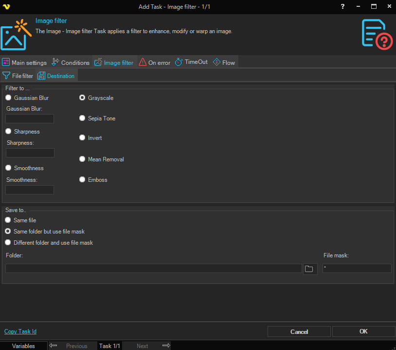
Task: Choose the Emboss filter option
Action: pyautogui.click(x=82, y=180)
